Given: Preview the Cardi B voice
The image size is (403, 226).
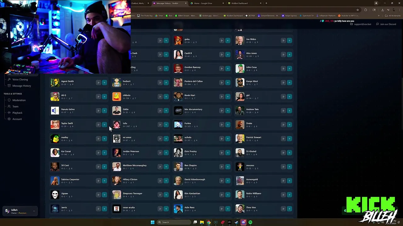Looking at the screenshot, I should tap(222, 55).
